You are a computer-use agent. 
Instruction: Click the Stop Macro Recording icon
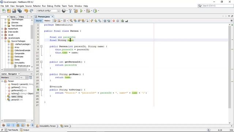click(x=118, y=21)
